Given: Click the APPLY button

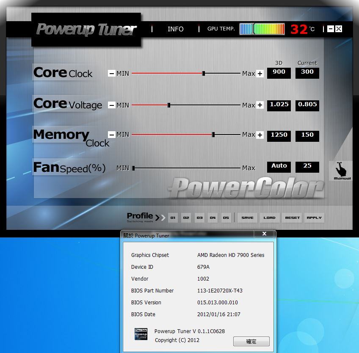Looking at the screenshot, I should tap(314, 218).
